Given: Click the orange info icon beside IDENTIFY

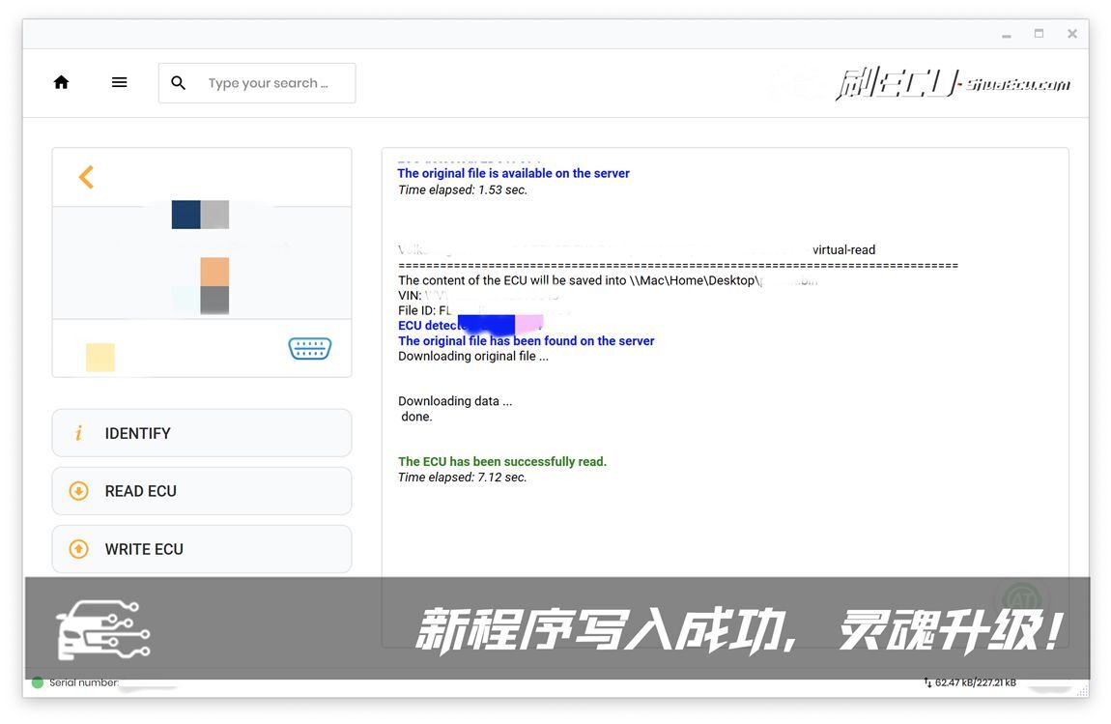Looking at the screenshot, I should pos(79,433).
